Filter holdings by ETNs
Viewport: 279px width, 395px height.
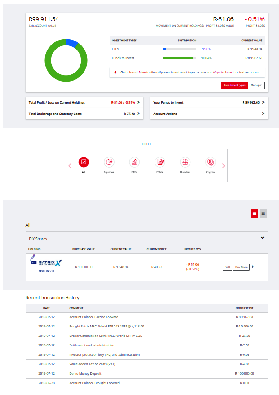[x=160, y=162]
